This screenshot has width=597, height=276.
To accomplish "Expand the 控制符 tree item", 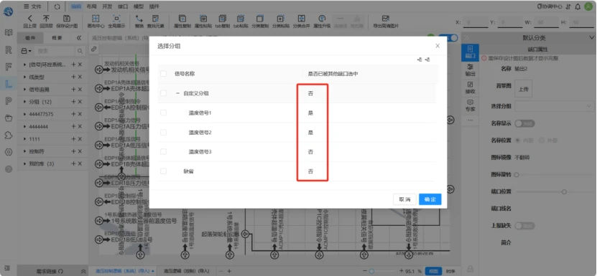I will pos(24,151).
